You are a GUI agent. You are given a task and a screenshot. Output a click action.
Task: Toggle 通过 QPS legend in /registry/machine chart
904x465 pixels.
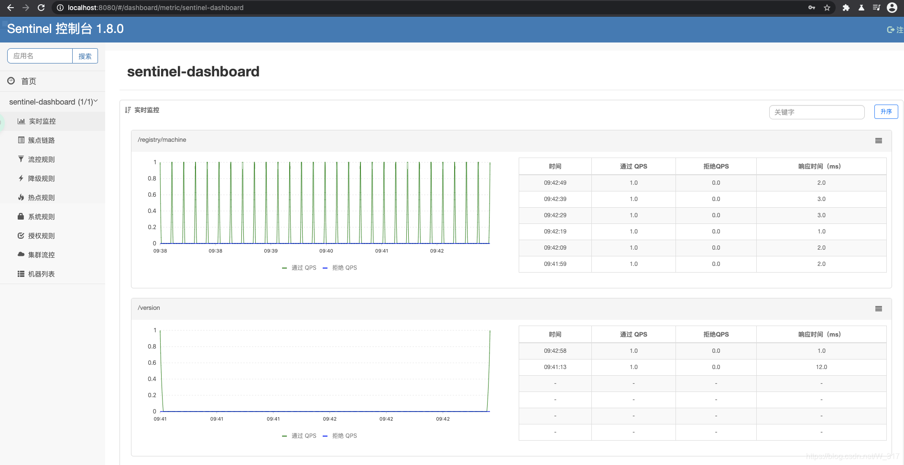299,268
